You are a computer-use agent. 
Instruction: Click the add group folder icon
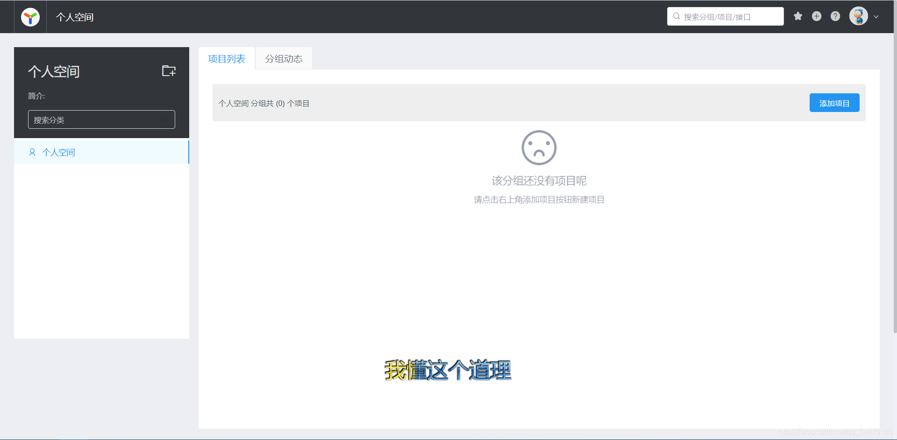[169, 71]
